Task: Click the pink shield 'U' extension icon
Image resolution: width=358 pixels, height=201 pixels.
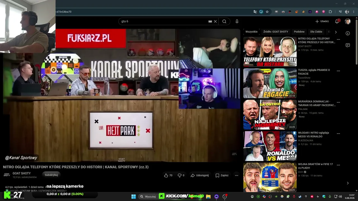Action: point(324,12)
